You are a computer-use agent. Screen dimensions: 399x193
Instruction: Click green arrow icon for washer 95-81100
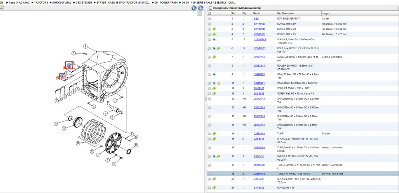(x=214, y=89)
